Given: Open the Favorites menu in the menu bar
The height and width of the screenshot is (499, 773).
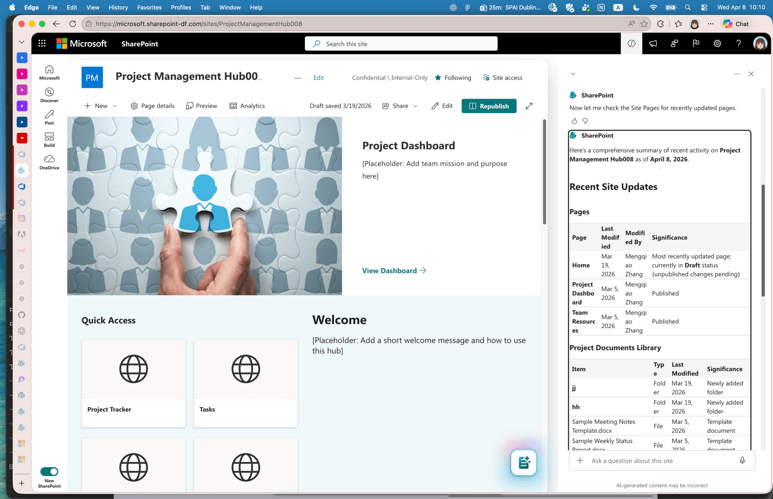Looking at the screenshot, I should 150,8.
